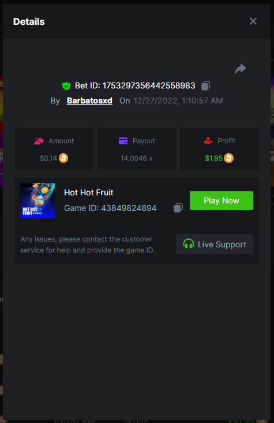Click the Hot Hot Fruit title

(89, 192)
